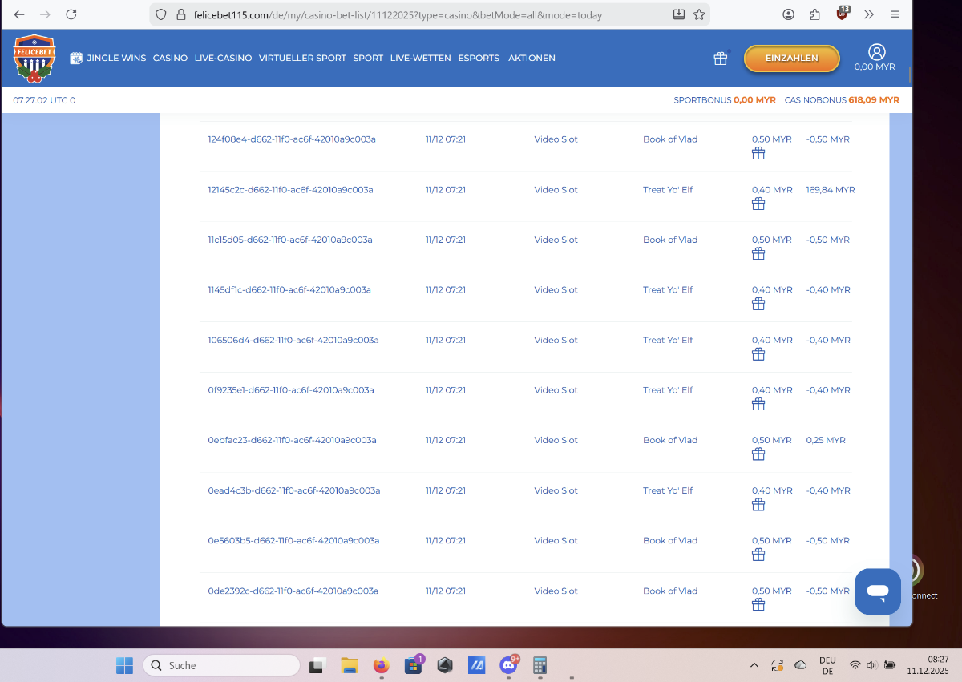Open Firefox extensions puzzle icon
The height and width of the screenshot is (682, 962).
pos(815,14)
